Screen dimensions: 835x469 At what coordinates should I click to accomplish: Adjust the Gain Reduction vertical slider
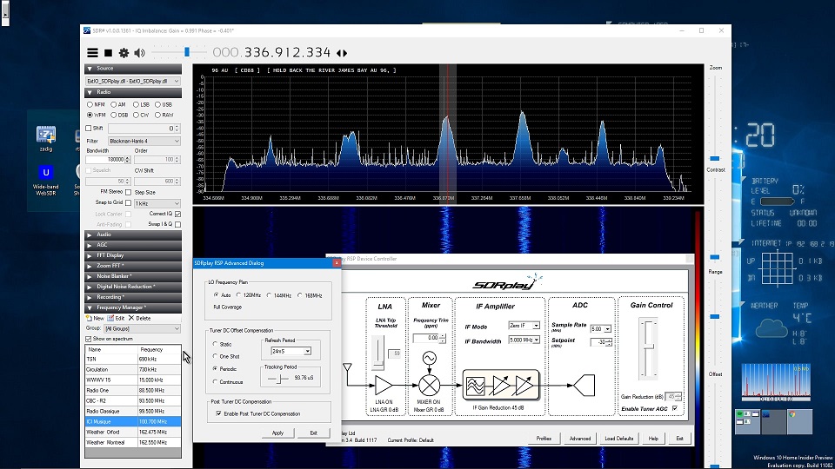pos(648,348)
